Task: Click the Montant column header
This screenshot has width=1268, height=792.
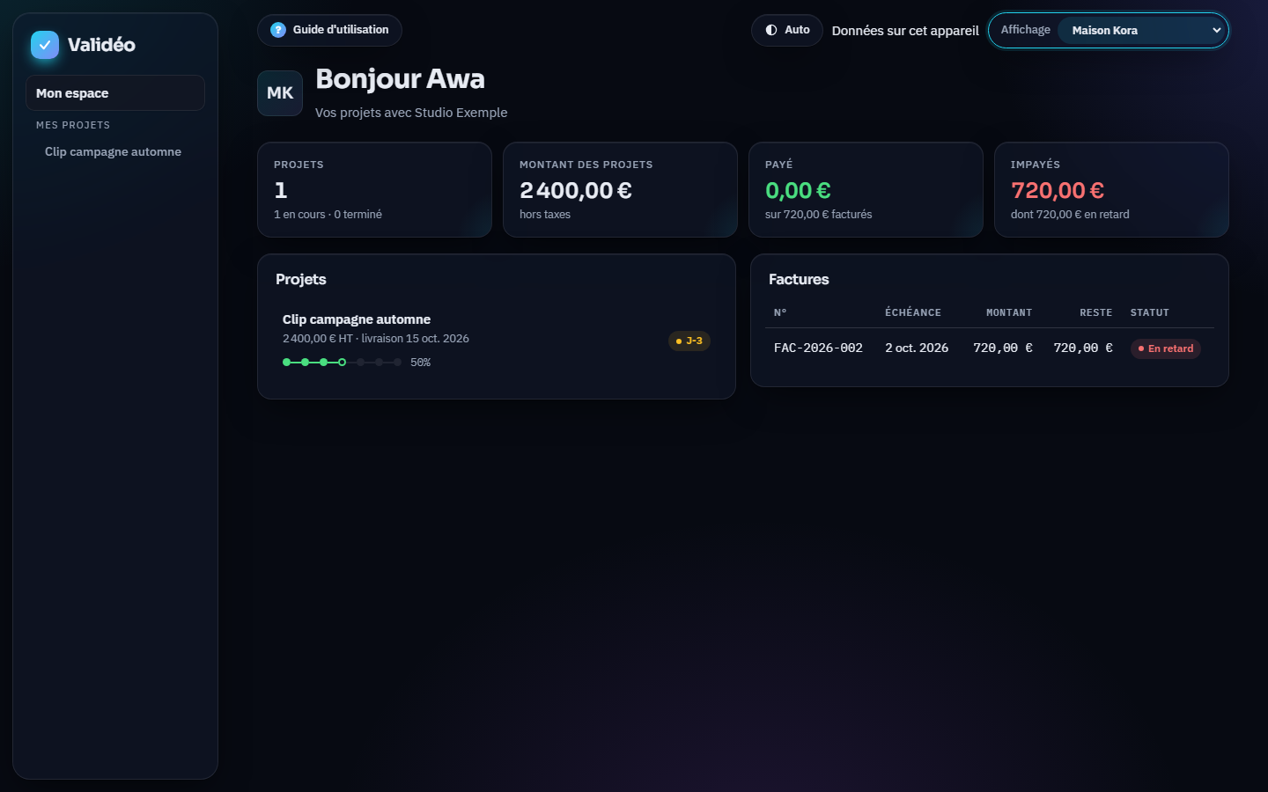Action: pos(1009,312)
